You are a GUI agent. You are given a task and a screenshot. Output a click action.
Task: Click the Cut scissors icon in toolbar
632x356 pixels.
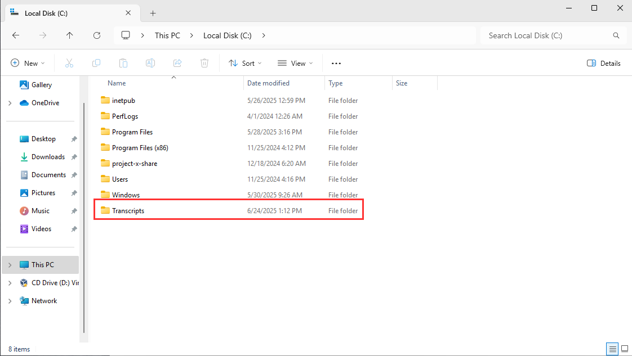pyautogui.click(x=69, y=64)
